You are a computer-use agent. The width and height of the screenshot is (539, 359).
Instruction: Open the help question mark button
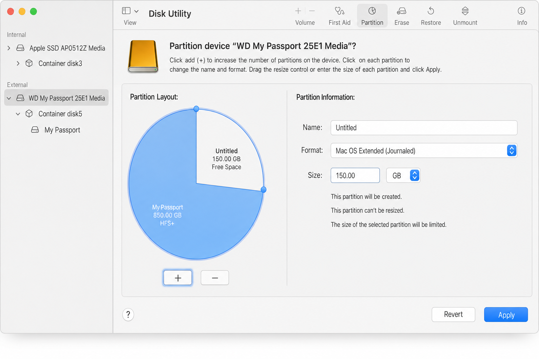pos(128,314)
